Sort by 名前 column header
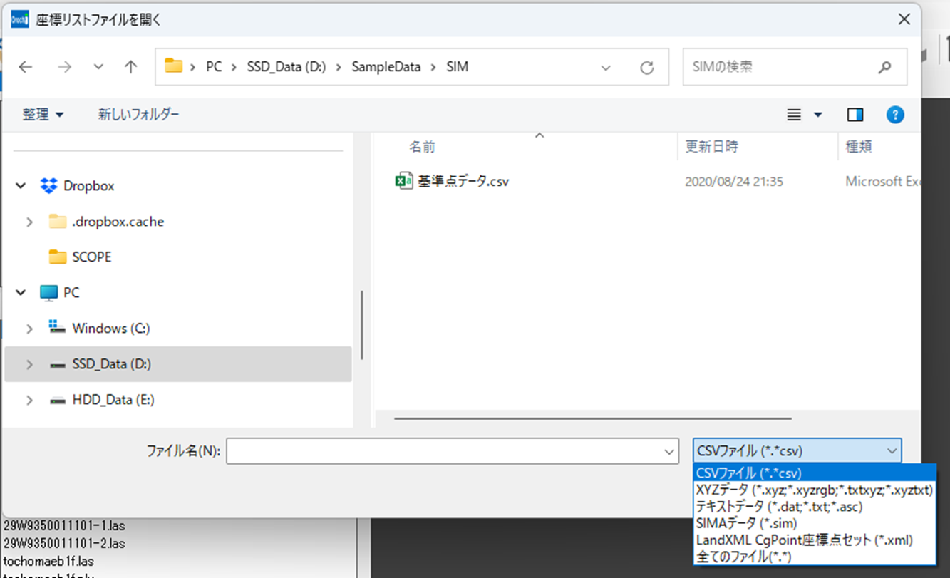 point(422,147)
